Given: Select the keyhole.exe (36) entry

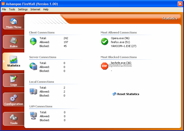Looking at the screenshot, I should coord(121,63).
